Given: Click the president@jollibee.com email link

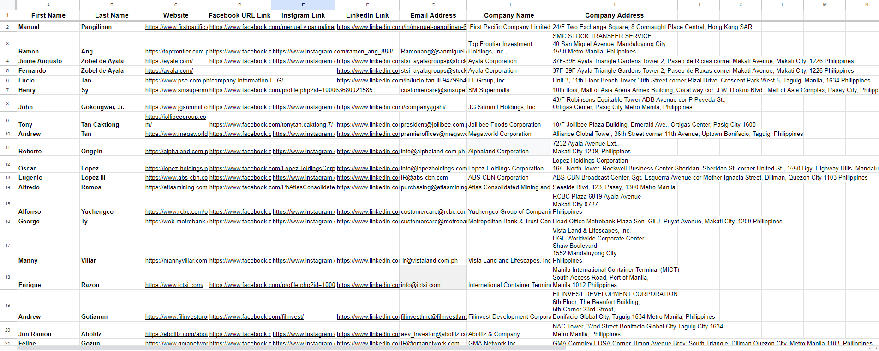Looking at the screenshot, I should coord(433,125).
